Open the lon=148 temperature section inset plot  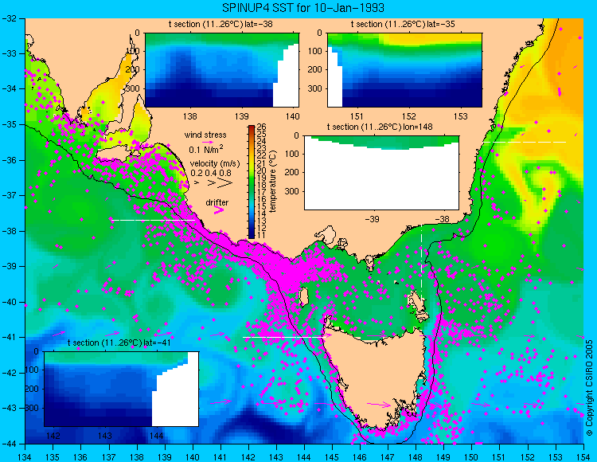pyautogui.click(x=381, y=173)
